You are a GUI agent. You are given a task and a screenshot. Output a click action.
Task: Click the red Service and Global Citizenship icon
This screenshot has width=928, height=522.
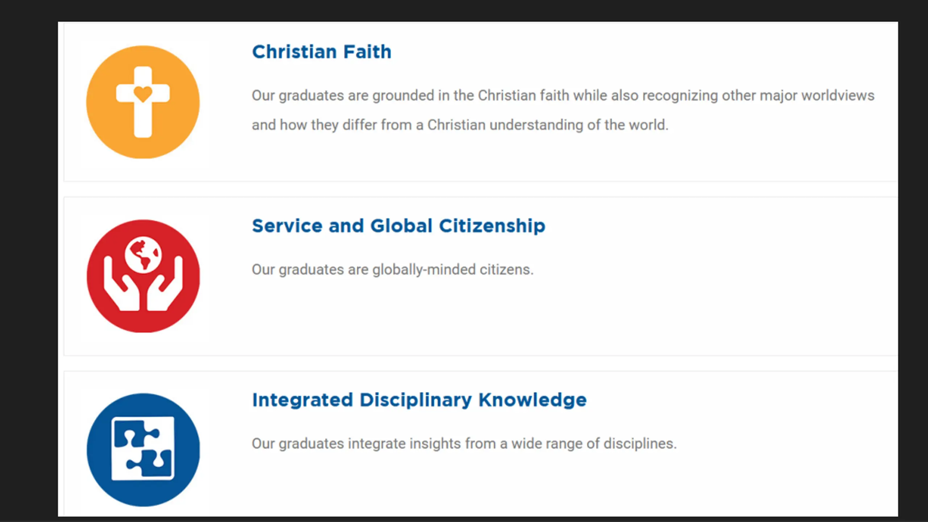[143, 276]
